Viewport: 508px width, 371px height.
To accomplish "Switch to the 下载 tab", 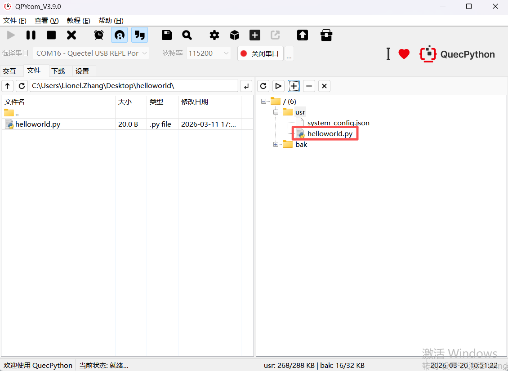I will 58,71.
